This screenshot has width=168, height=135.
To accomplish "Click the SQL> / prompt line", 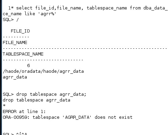I will pos(11,20).
